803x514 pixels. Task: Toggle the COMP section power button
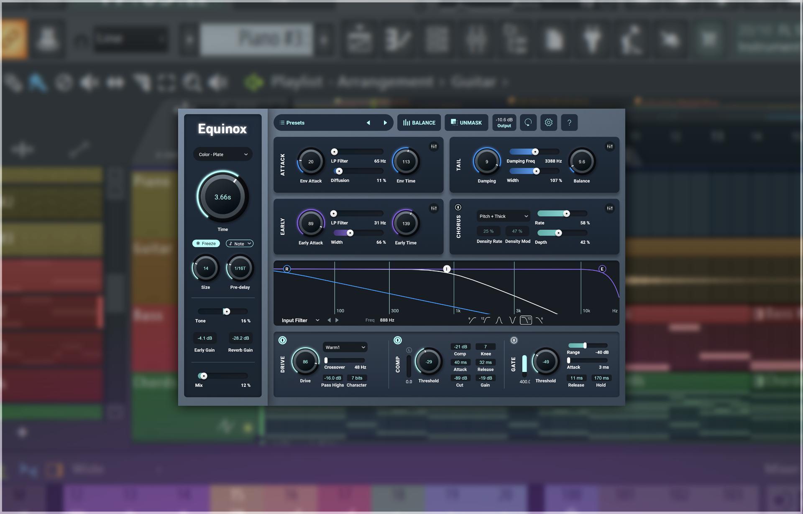[398, 340]
